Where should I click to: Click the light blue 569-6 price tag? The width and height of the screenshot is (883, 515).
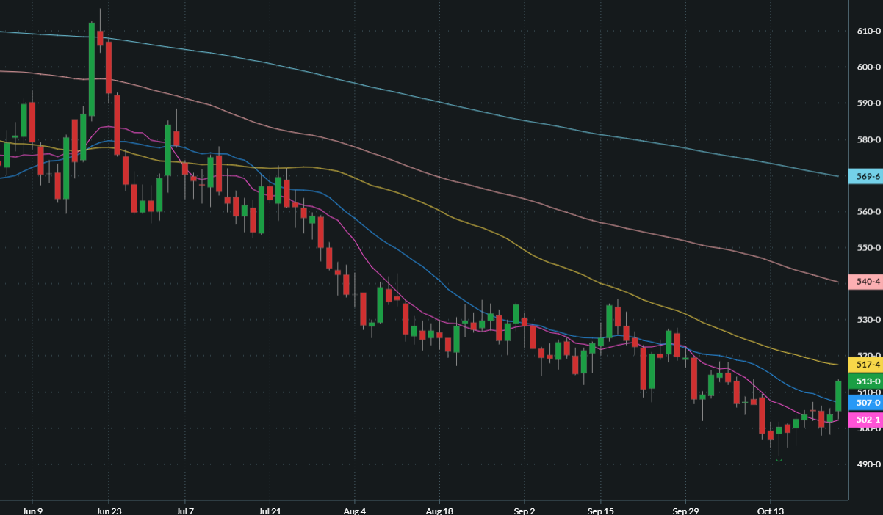(x=865, y=176)
